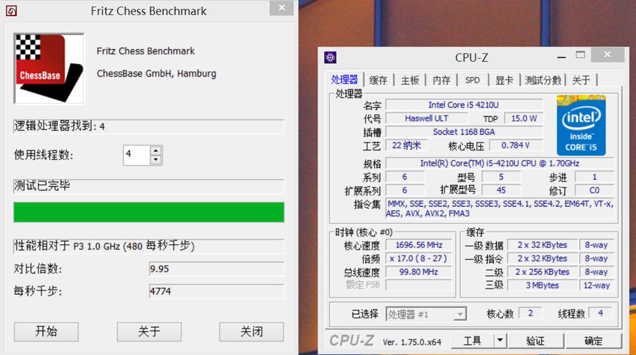Click the core count value 2

click(x=530, y=313)
